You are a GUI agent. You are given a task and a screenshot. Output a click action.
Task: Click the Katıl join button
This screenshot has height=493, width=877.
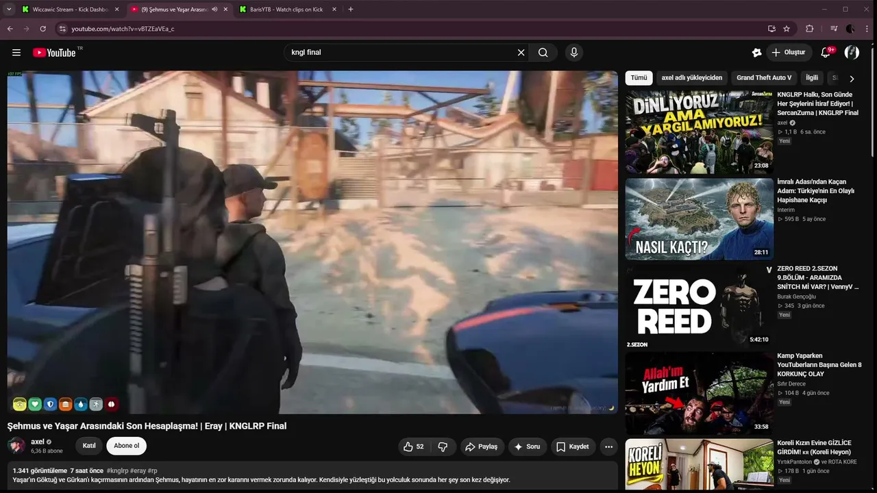click(x=89, y=446)
